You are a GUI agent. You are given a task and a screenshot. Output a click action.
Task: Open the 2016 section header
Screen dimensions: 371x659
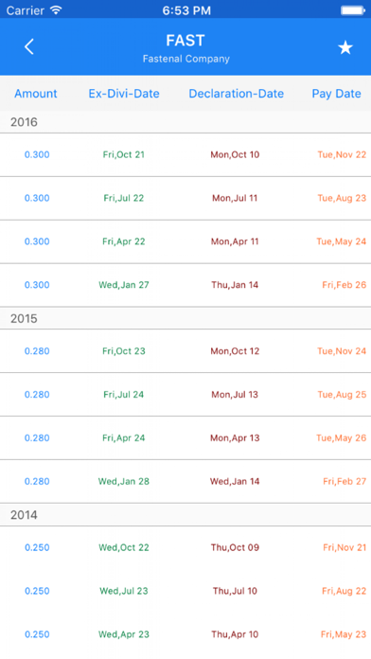click(185, 122)
